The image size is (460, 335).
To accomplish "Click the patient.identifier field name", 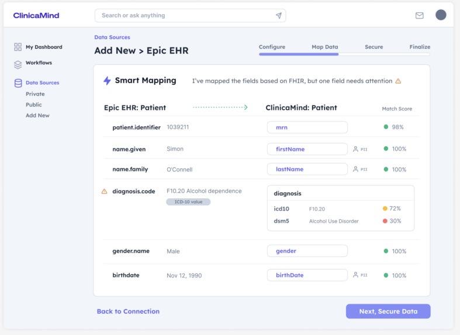I will (x=136, y=127).
